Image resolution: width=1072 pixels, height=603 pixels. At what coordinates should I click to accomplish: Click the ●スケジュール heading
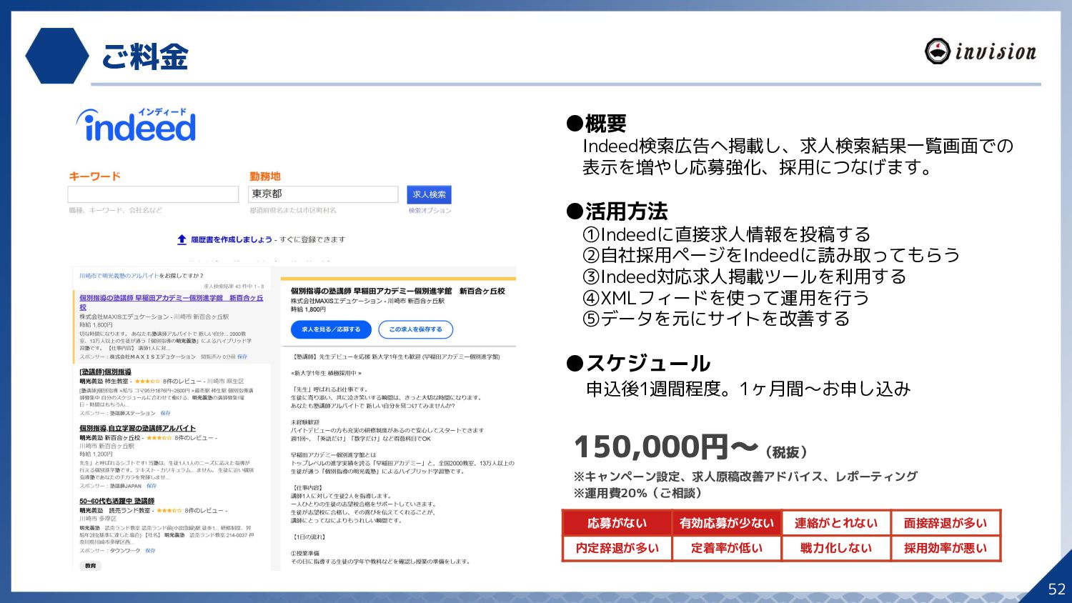click(x=638, y=363)
